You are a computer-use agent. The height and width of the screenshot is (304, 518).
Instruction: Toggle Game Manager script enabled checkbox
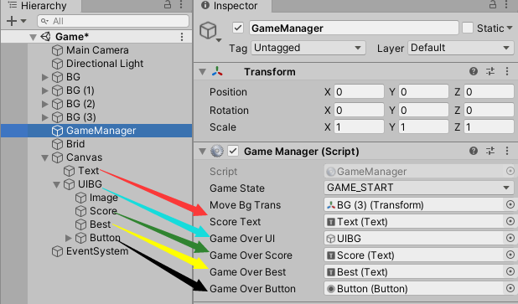click(233, 152)
